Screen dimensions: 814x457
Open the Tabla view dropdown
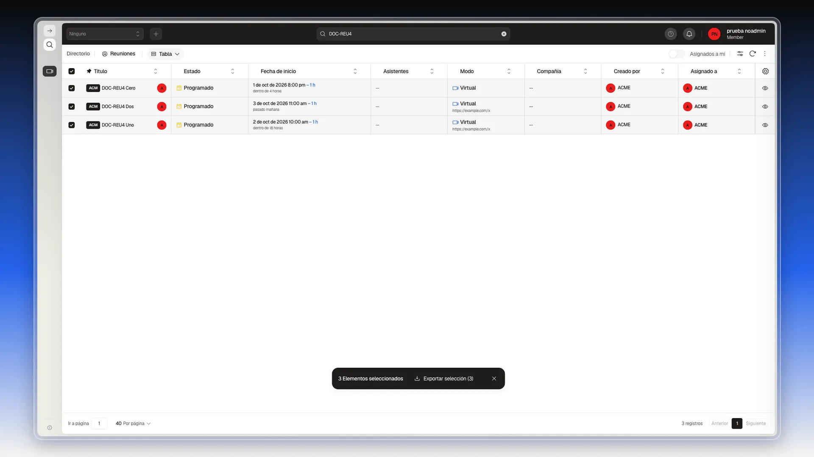(x=165, y=54)
